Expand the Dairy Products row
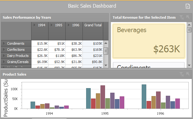 pos(4,56)
